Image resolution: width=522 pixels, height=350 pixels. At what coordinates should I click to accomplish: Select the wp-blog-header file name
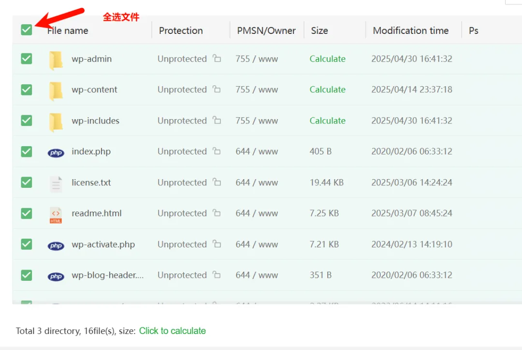coord(107,275)
